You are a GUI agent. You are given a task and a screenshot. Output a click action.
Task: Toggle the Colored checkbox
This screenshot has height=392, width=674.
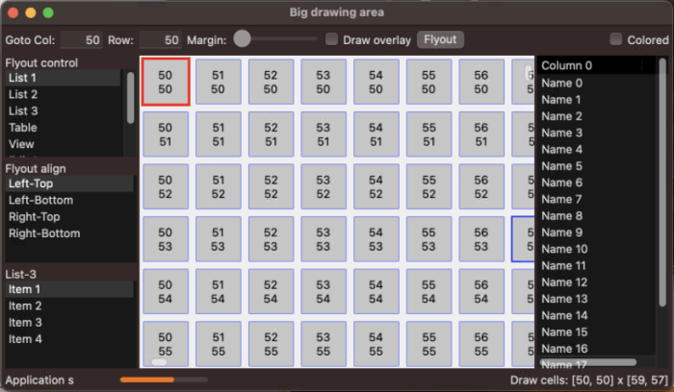pyautogui.click(x=616, y=40)
